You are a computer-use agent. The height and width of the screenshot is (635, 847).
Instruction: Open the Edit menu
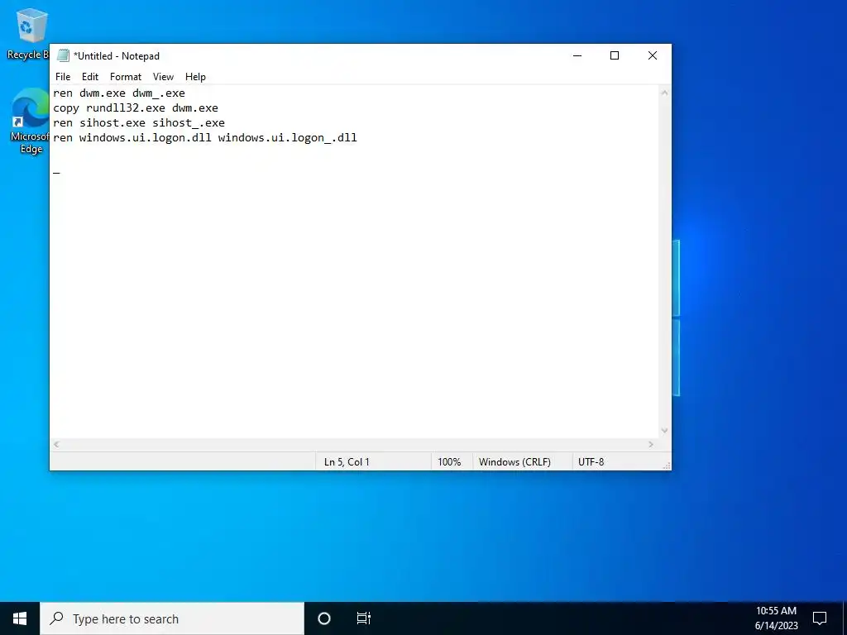pyautogui.click(x=89, y=77)
